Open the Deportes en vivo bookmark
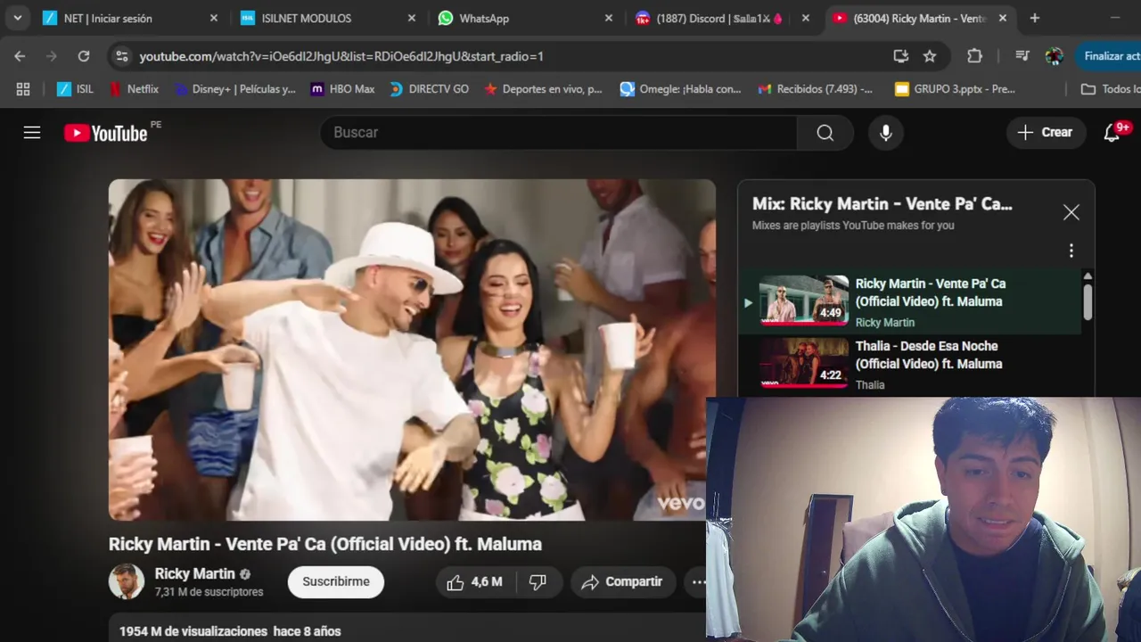 coord(543,89)
